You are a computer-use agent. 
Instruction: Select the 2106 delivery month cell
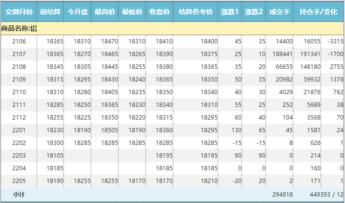19,42
